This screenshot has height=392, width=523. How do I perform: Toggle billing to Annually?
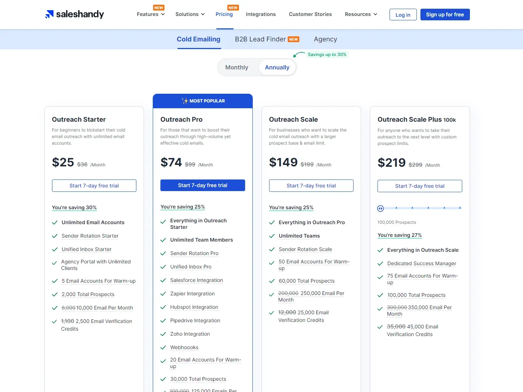(x=277, y=67)
